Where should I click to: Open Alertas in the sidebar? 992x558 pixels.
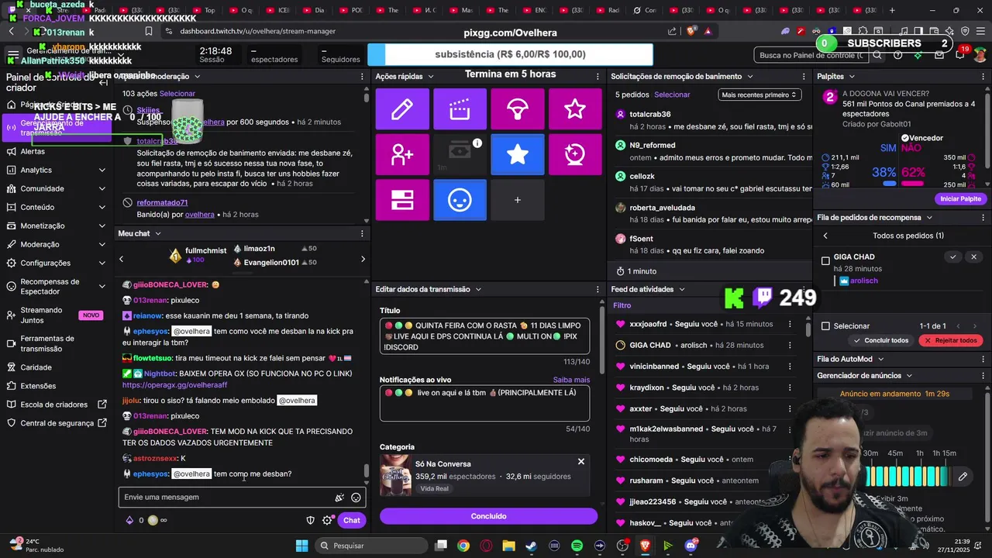point(33,151)
